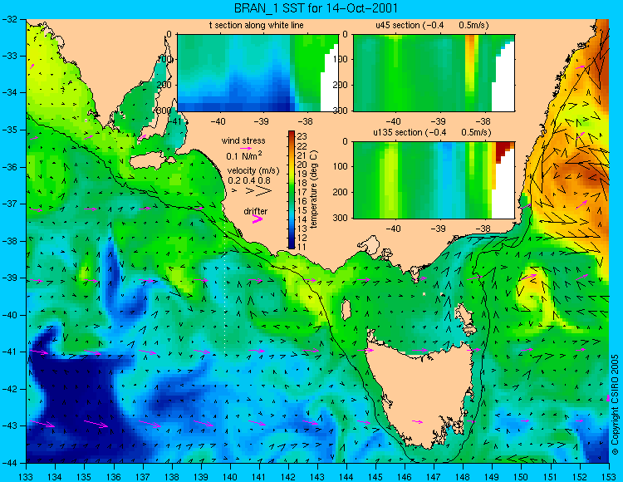
Task: Click the '0.1 N/m²' legend value
Action: (x=244, y=155)
